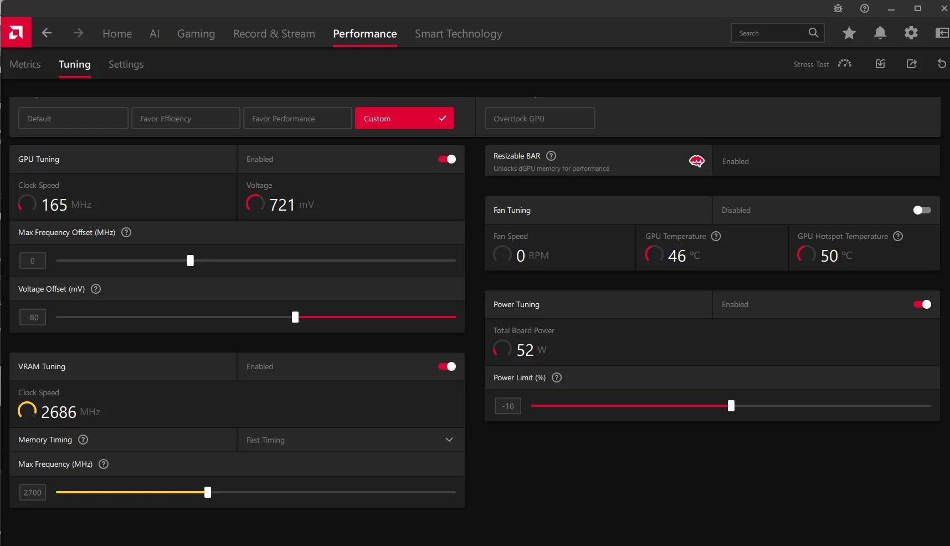
Task: Click the Tuning sub-tab
Action: [x=75, y=64]
